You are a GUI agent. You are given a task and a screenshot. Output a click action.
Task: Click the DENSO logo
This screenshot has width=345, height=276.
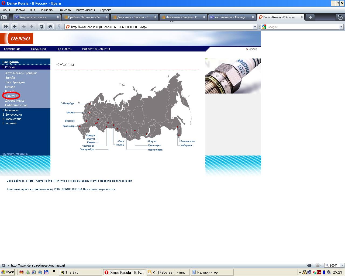(17, 39)
